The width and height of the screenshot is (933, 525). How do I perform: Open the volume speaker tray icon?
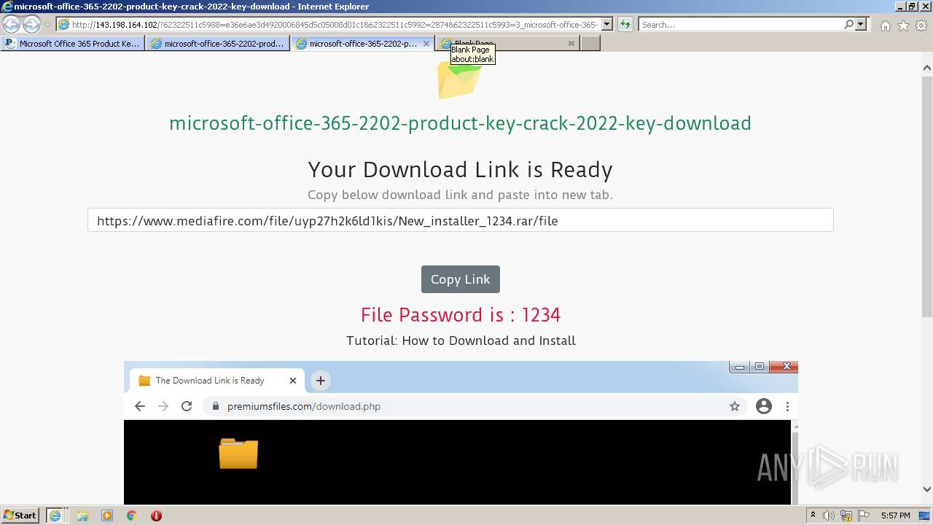pyautogui.click(x=829, y=516)
